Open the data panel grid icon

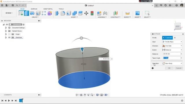(2, 5)
